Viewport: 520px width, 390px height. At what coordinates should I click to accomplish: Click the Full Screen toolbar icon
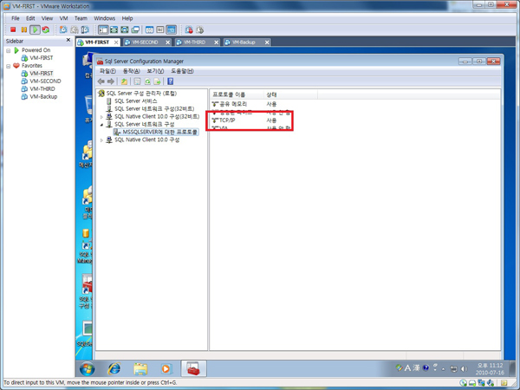coord(124,29)
